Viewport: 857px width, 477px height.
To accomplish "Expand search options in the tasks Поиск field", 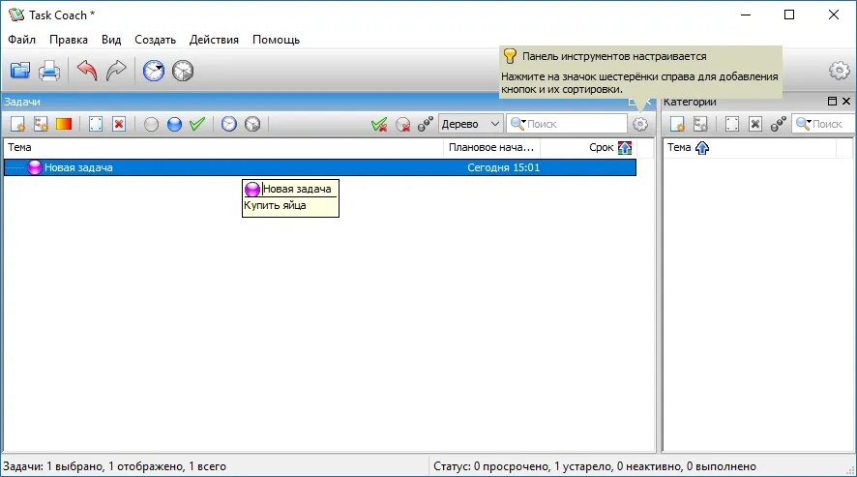I will 517,124.
